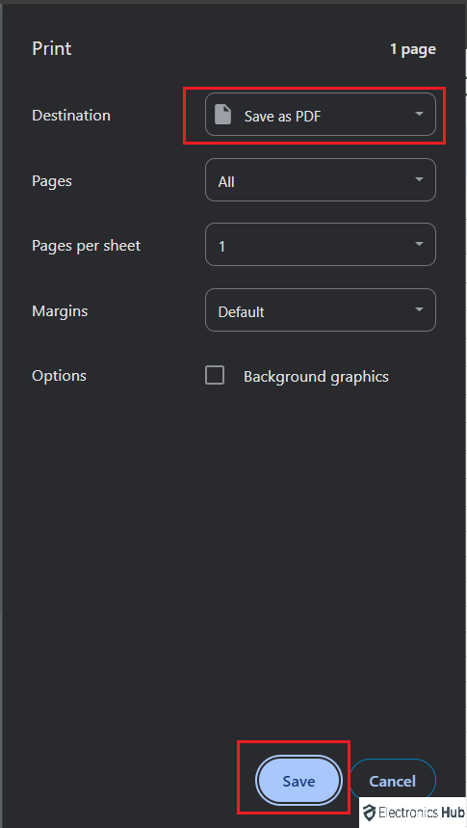Image resolution: width=467 pixels, height=828 pixels.
Task: Click the Pages per sheet label
Action: click(87, 246)
